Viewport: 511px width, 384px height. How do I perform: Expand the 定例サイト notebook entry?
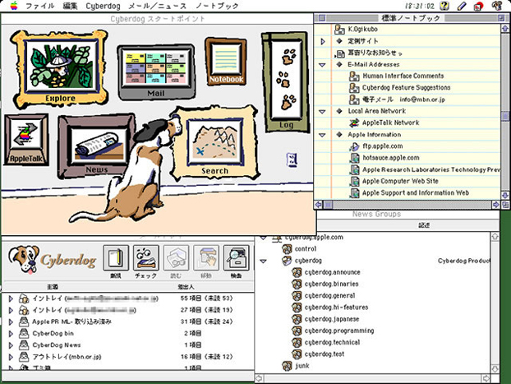[322, 40]
